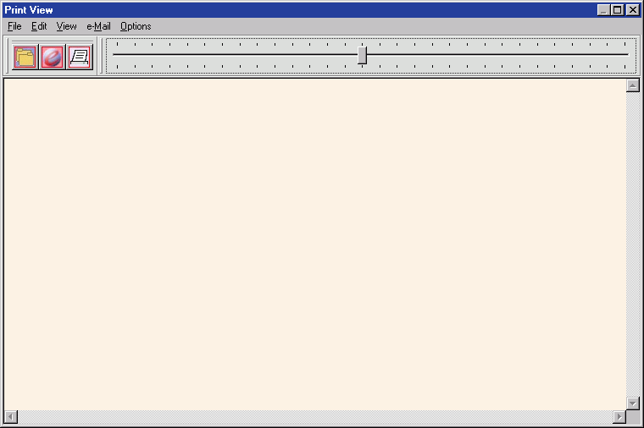Click right arrow on horizontal scrollbar
This screenshot has width=644, height=428.
(x=619, y=417)
